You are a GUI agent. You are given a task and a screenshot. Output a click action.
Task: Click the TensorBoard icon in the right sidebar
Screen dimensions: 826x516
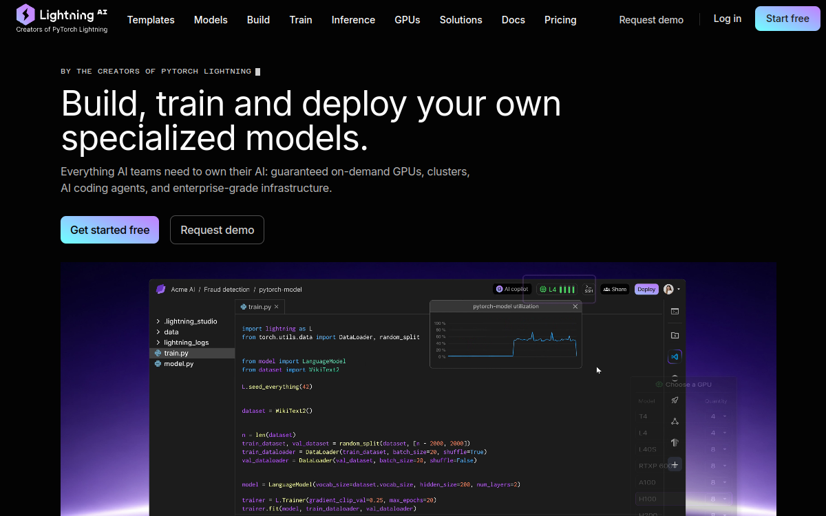click(x=675, y=442)
